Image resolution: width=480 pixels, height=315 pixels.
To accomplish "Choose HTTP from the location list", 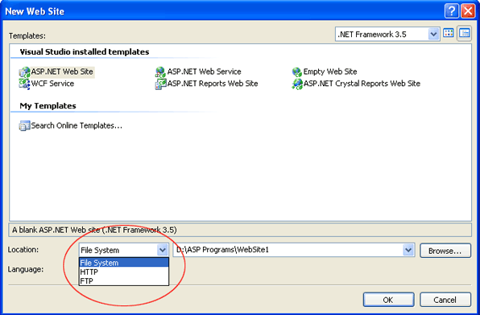I will coord(124,272).
